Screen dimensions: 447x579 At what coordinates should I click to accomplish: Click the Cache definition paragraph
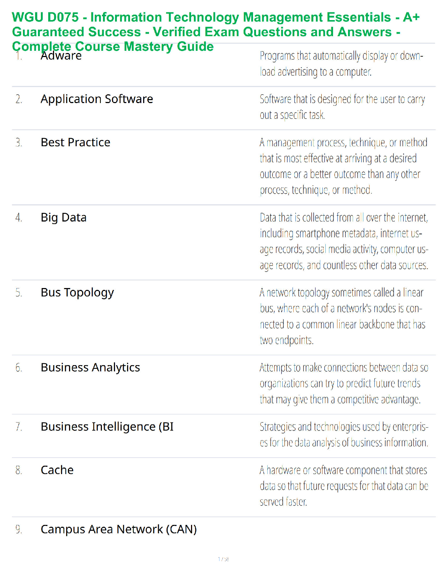click(x=343, y=486)
